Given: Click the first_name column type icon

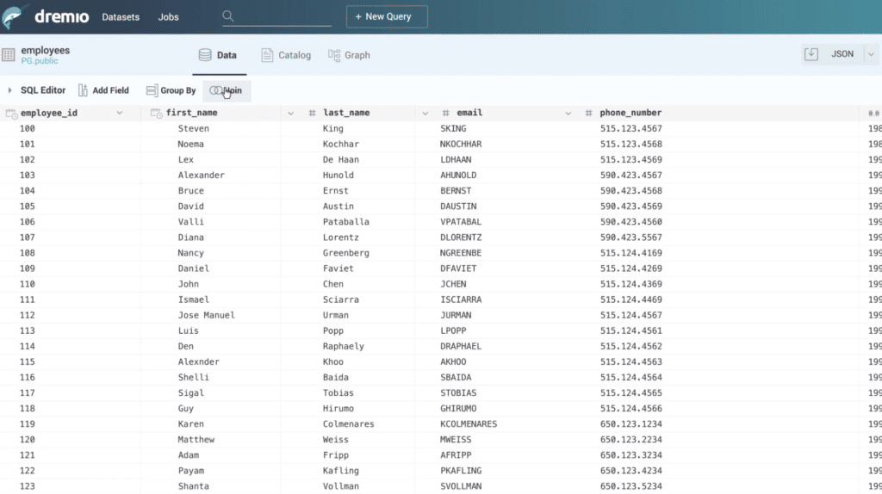Looking at the screenshot, I should pos(156,113).
